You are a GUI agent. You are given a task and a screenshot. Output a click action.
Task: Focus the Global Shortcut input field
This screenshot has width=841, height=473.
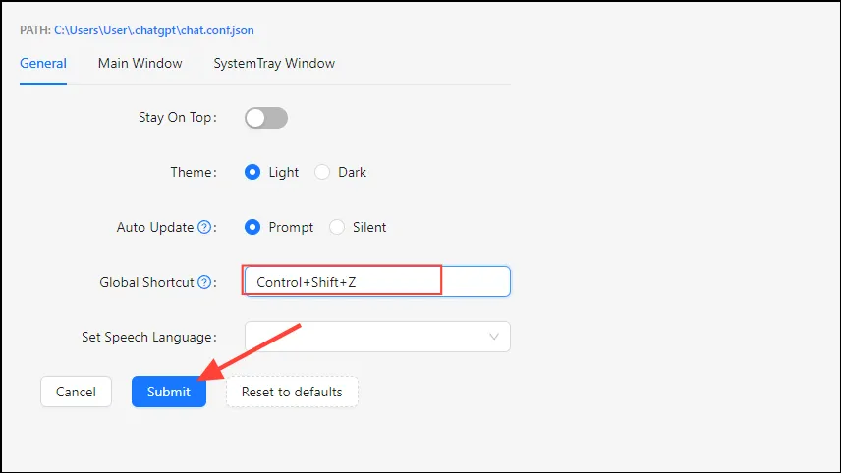point(376,282)
